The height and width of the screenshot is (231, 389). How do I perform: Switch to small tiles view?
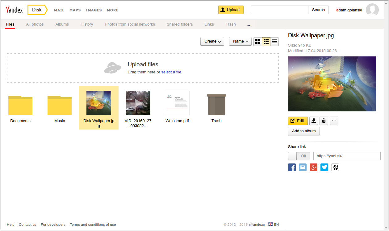click(x=266, y=41)
